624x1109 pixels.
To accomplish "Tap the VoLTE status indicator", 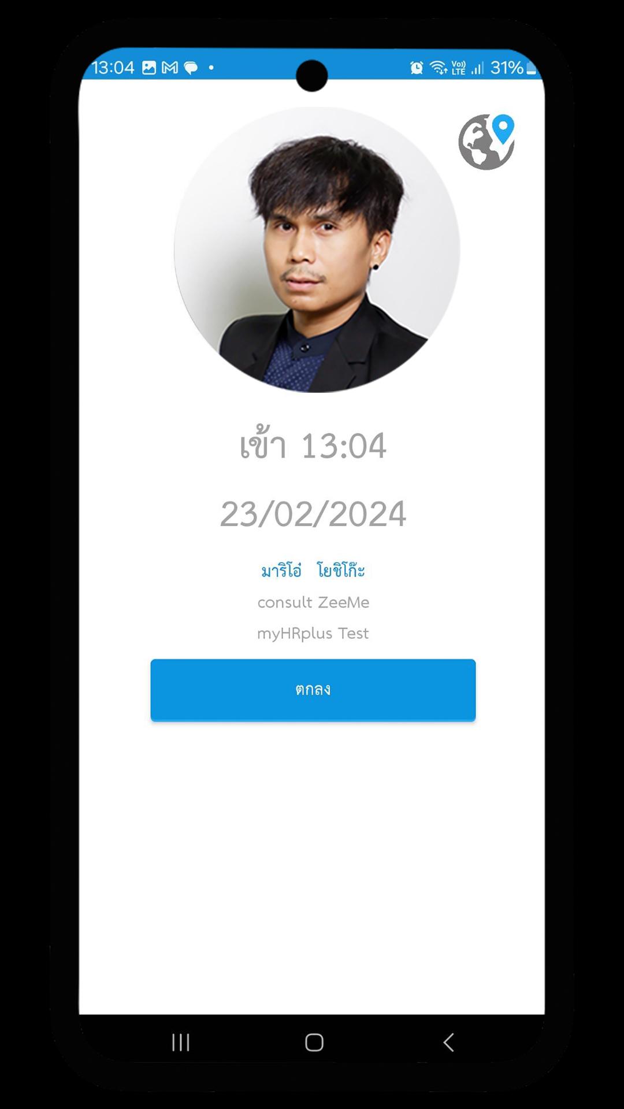I will [459, 68].
